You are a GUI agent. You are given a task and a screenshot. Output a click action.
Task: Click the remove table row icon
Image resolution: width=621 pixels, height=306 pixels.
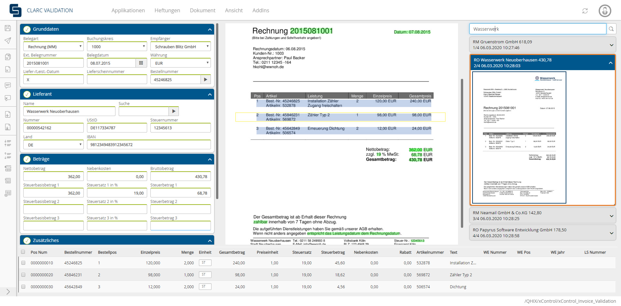(8, 181)
